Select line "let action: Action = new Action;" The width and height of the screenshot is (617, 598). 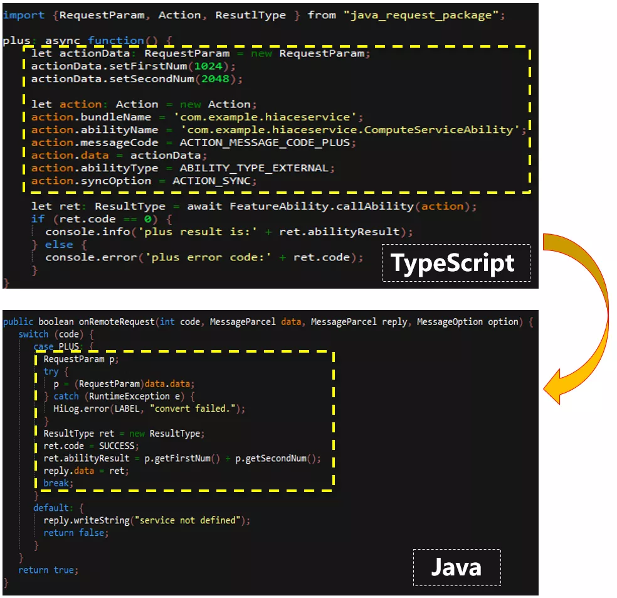coord(144,104)
